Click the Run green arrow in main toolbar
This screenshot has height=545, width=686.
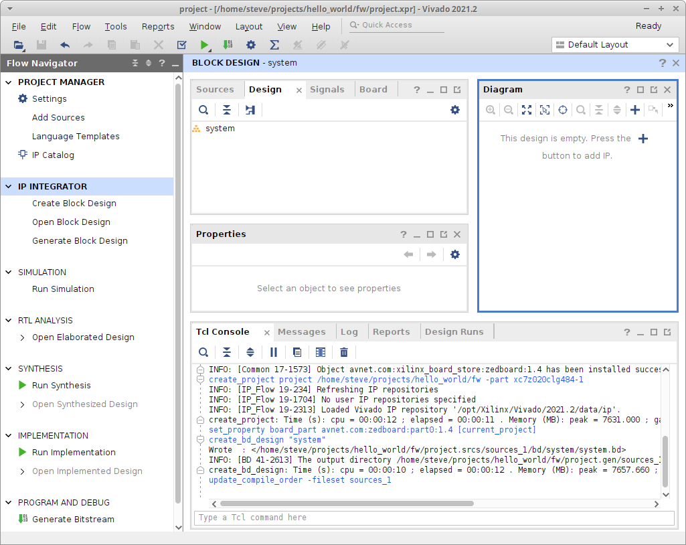(x=204, y=45)
